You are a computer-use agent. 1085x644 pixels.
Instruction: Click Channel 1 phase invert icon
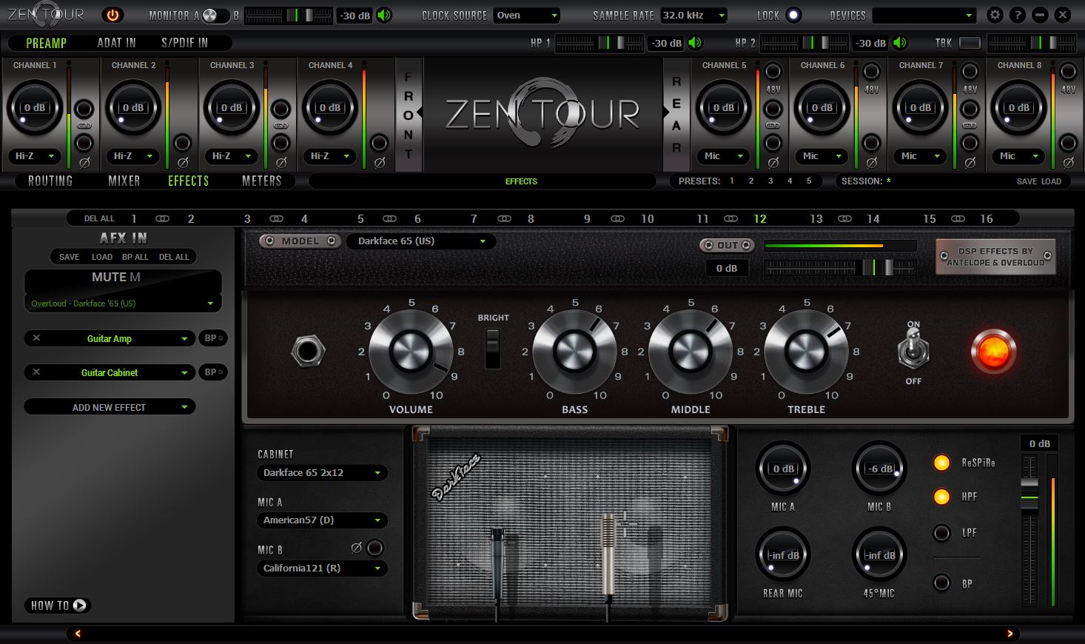(x=84, y=162)
